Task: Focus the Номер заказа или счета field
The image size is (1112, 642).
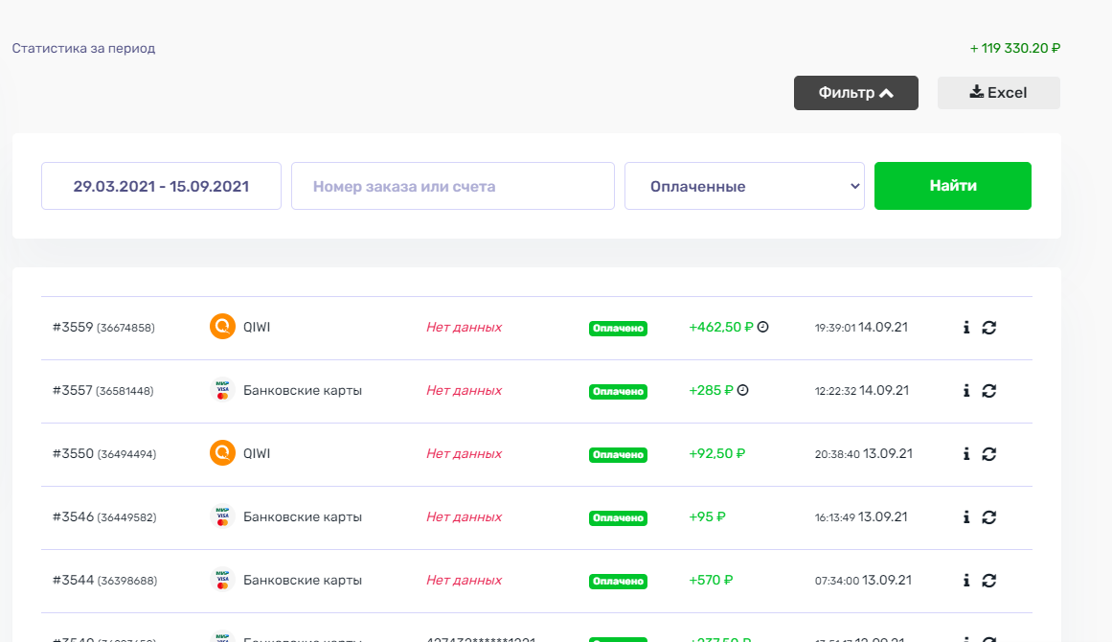Action: (x=452, y=186)
